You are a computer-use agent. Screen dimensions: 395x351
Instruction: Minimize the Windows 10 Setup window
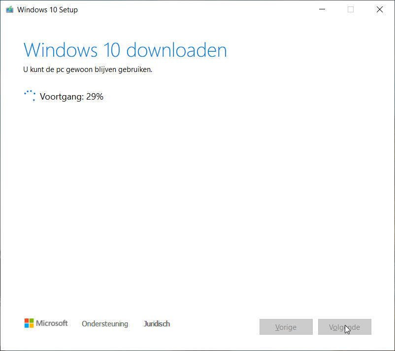322,10
